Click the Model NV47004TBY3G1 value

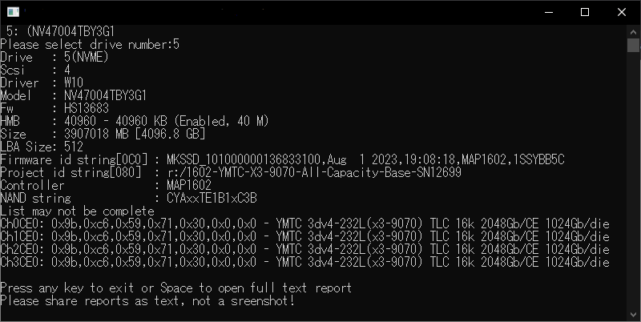click(106, 95)
